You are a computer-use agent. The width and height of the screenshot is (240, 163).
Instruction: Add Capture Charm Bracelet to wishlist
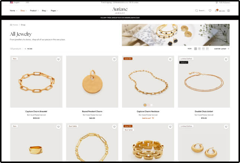pos(58,59)
